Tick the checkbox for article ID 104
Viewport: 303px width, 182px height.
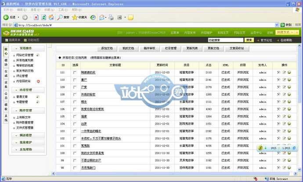[75, 124]
